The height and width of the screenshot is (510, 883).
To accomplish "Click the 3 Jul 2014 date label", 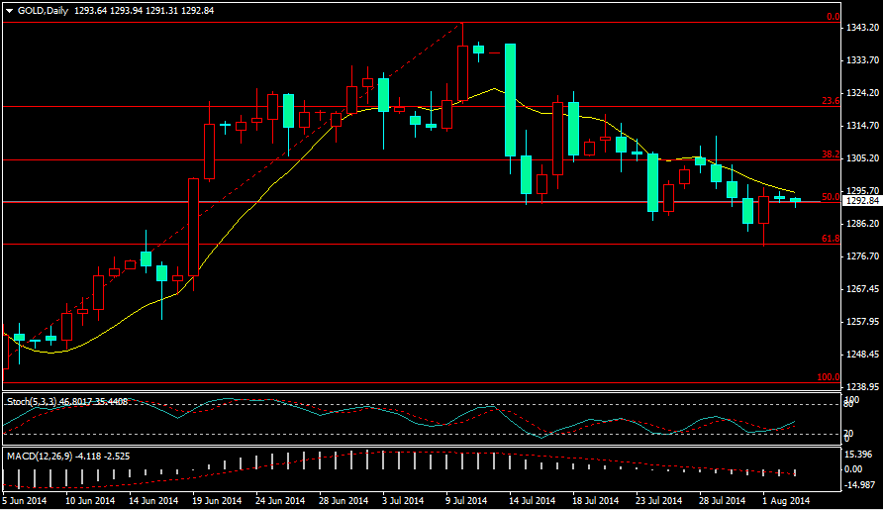I will (x=403, y=500).
